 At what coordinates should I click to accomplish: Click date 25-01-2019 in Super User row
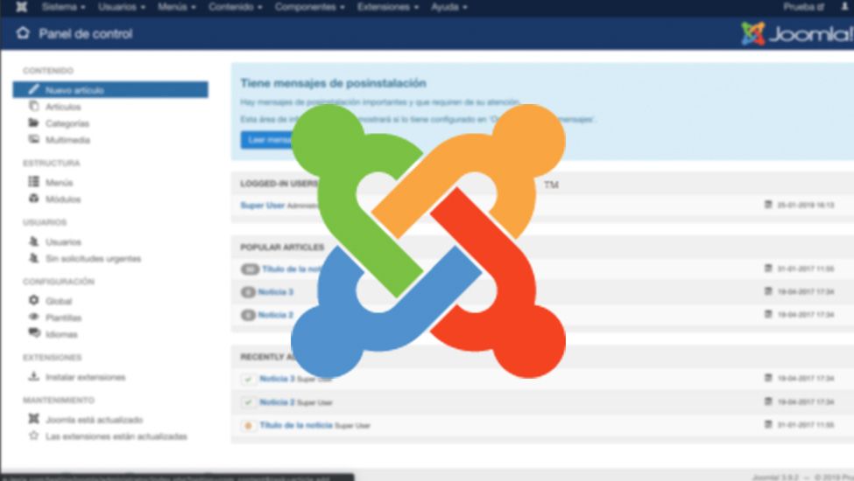[806, 205]
